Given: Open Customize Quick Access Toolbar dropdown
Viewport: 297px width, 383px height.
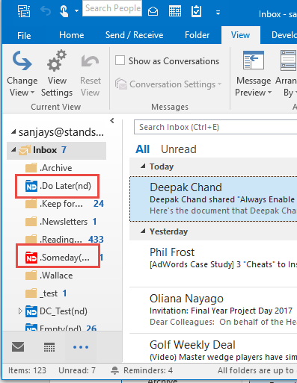Looking at the screenshot, I should 218,13.
